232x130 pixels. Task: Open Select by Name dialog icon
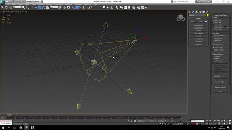28,8
